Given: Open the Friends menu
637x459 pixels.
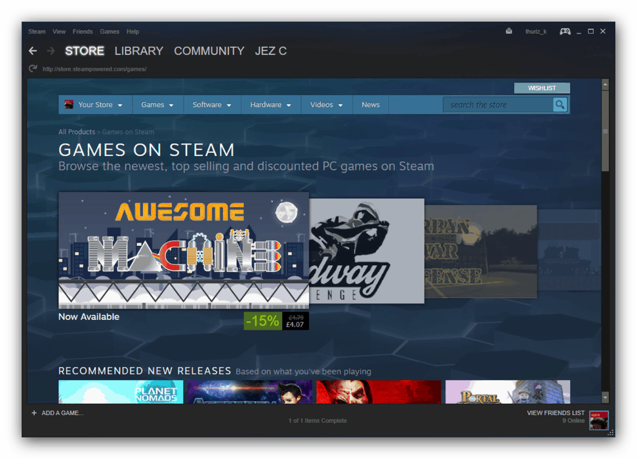Looking at the screenshot, I should pos(83,31).
